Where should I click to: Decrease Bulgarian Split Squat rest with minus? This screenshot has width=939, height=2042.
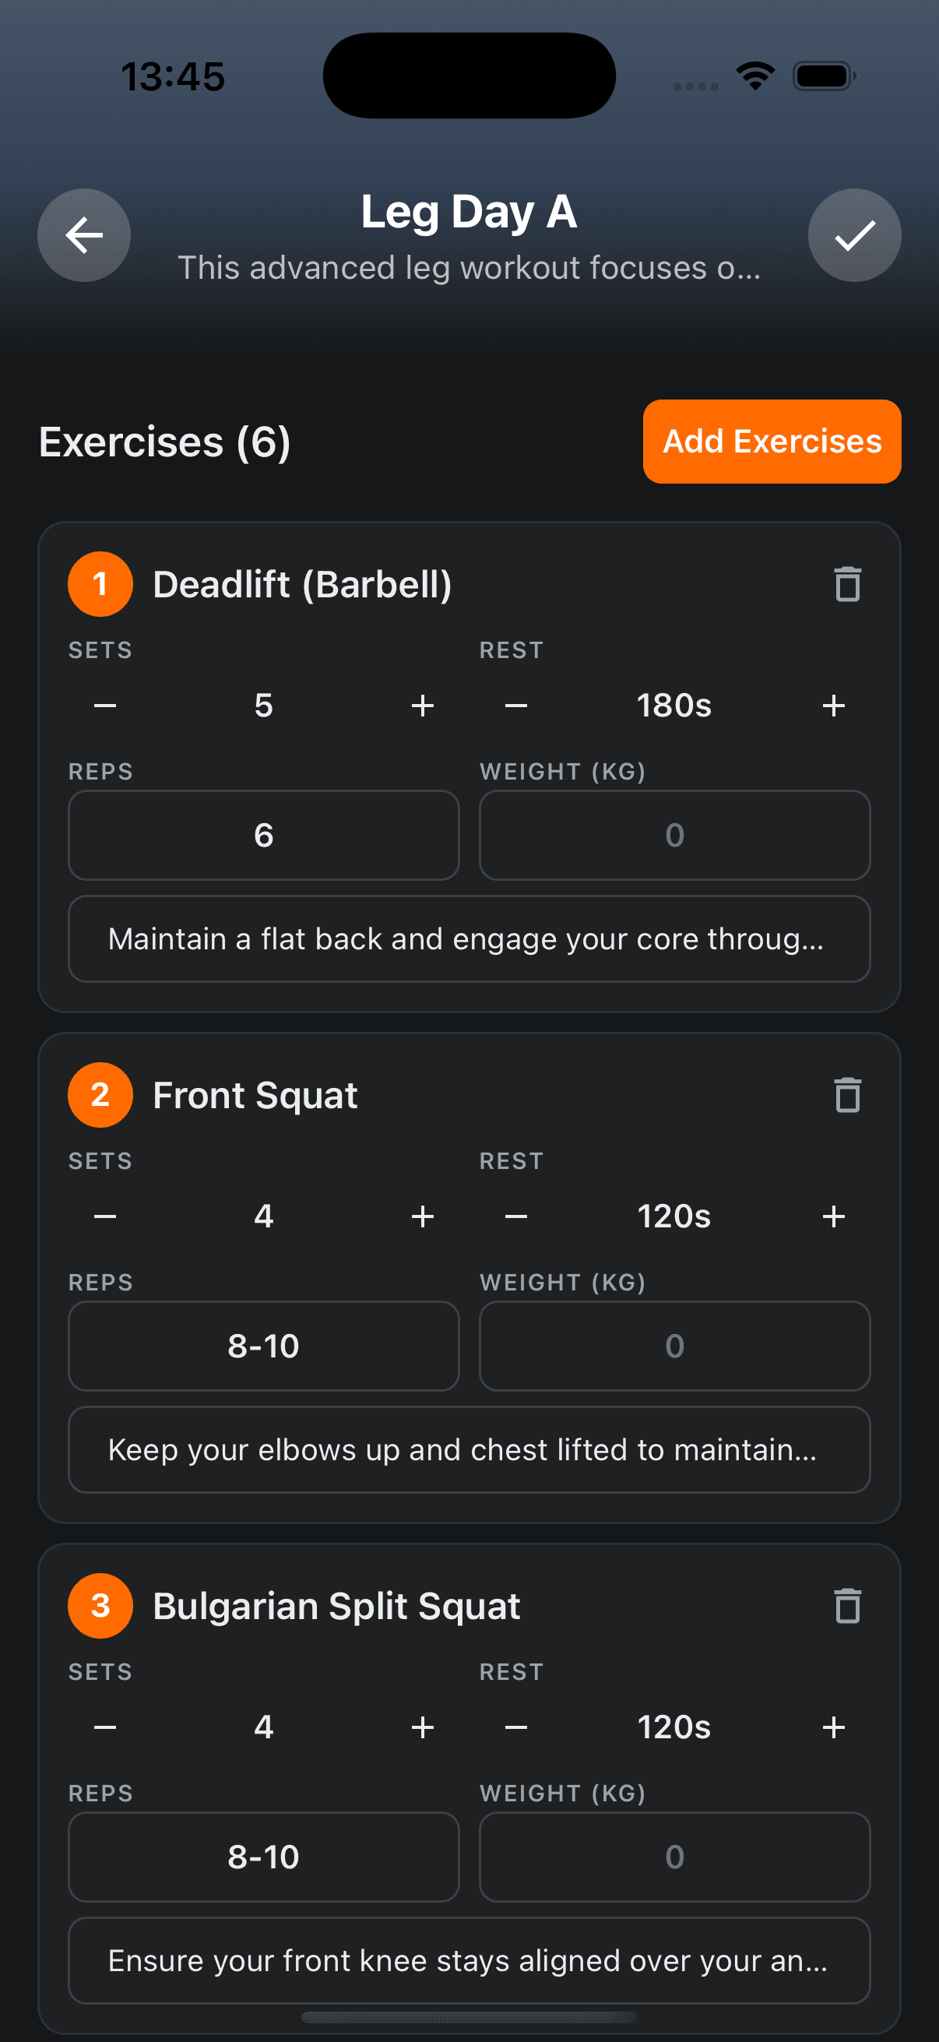(516, 1727)
